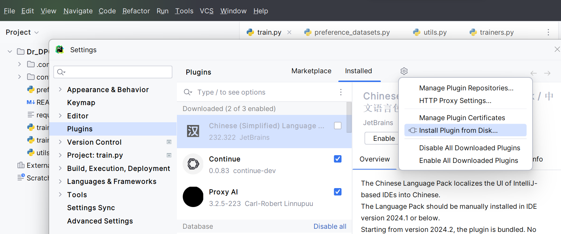
Task: Click the Project: train.py project-level settings icon
Action: [169, 155]
